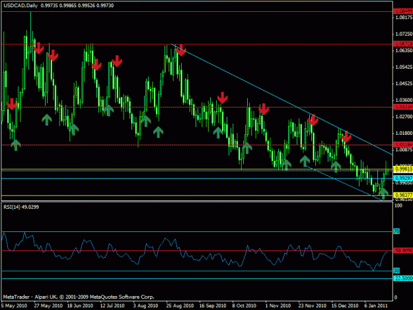Click the 6 Jan 2011 date label
413x310 pixels.
(x=376, y=305)
